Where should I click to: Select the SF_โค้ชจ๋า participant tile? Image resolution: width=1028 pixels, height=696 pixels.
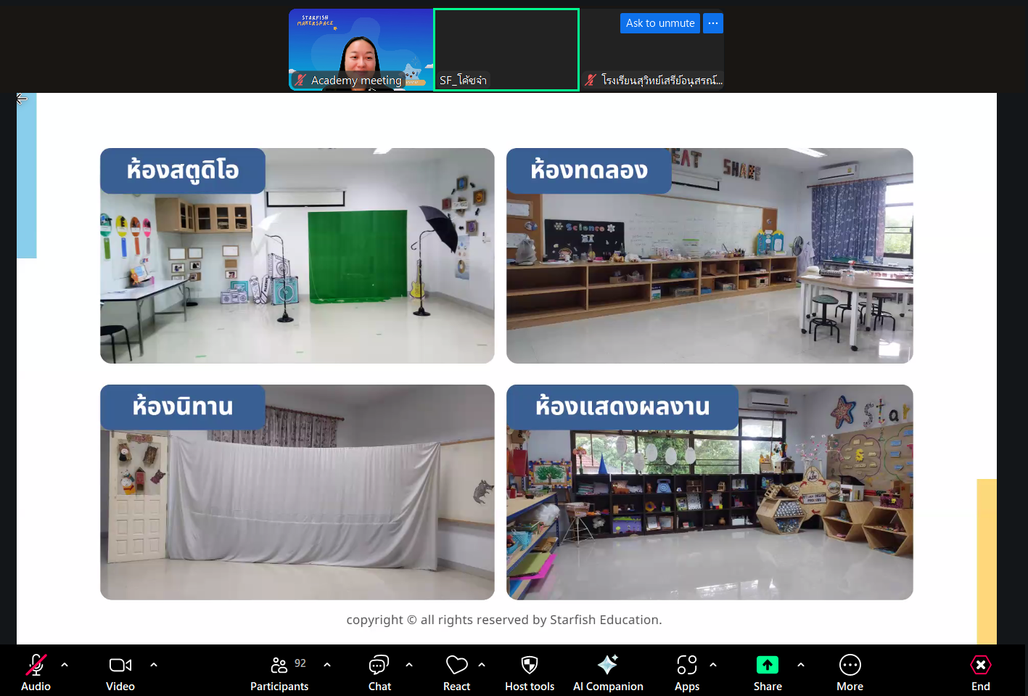pos(506,49)
